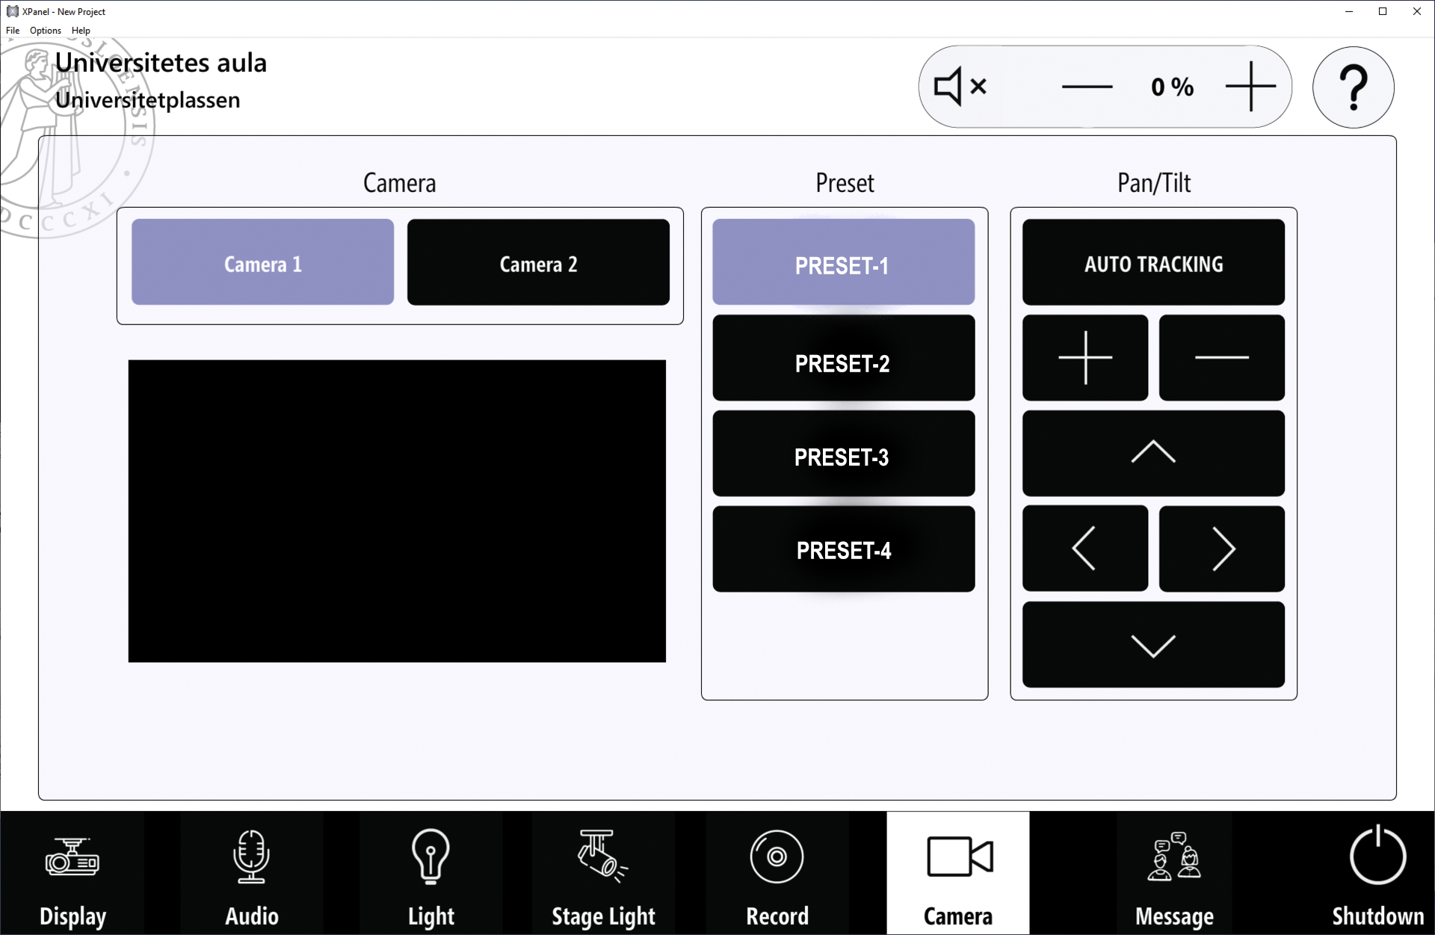The width and height of the screenshot is (1435, 935).
Task: Click the Pan/Tilt section heading
Action: 1153,183
